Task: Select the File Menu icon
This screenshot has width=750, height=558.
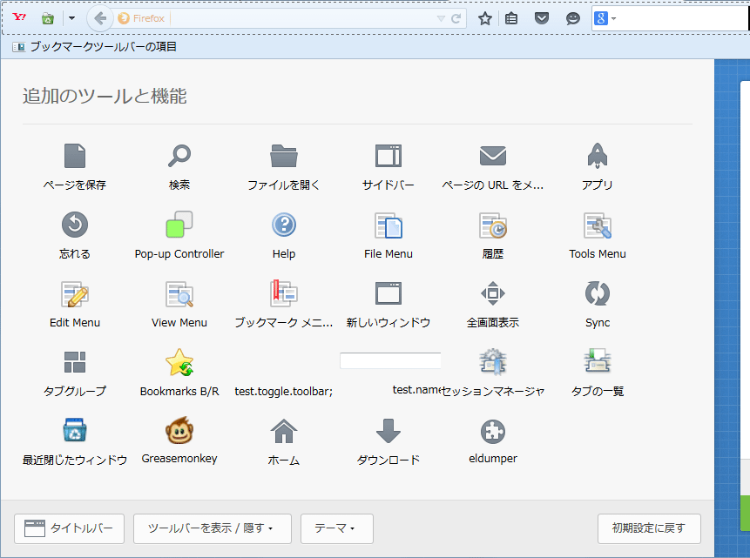Action: [x=388, y=225]
